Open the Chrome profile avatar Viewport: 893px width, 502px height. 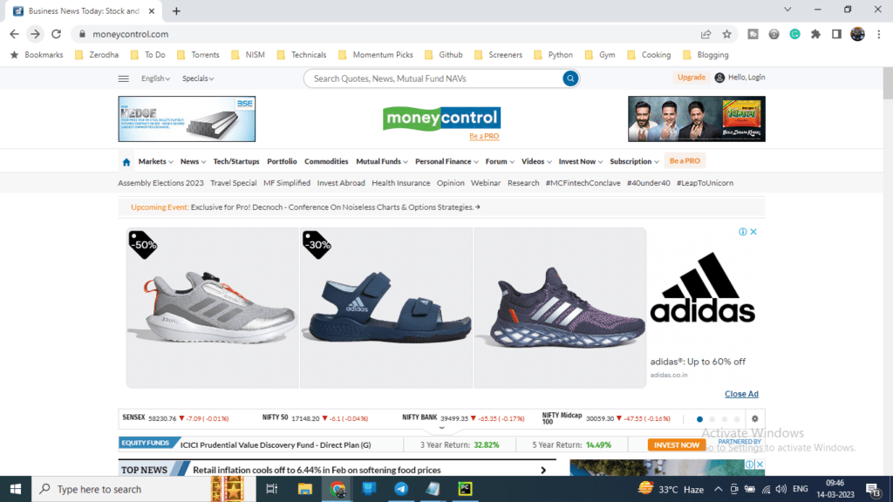tap(858, 34)
